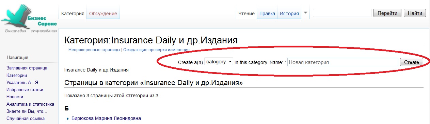The image size is (430, 124).
Task: Click the Навигация sidebar heading
Action: click(x=17, y=58)
